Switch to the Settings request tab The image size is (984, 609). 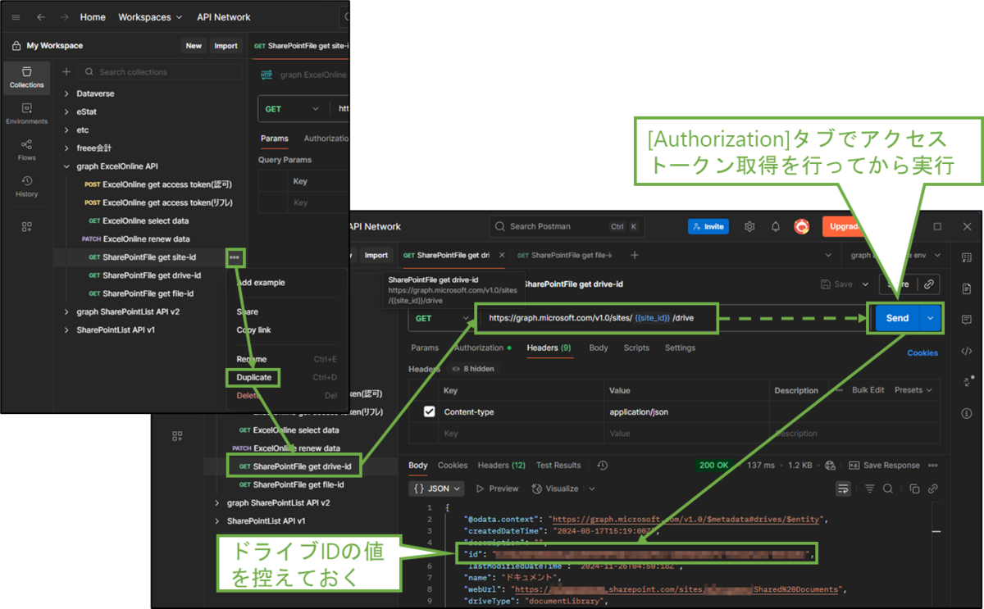tap(680, 348)
